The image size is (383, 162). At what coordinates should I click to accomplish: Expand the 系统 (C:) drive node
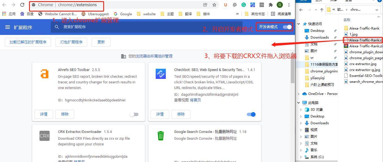coord(301,157)
